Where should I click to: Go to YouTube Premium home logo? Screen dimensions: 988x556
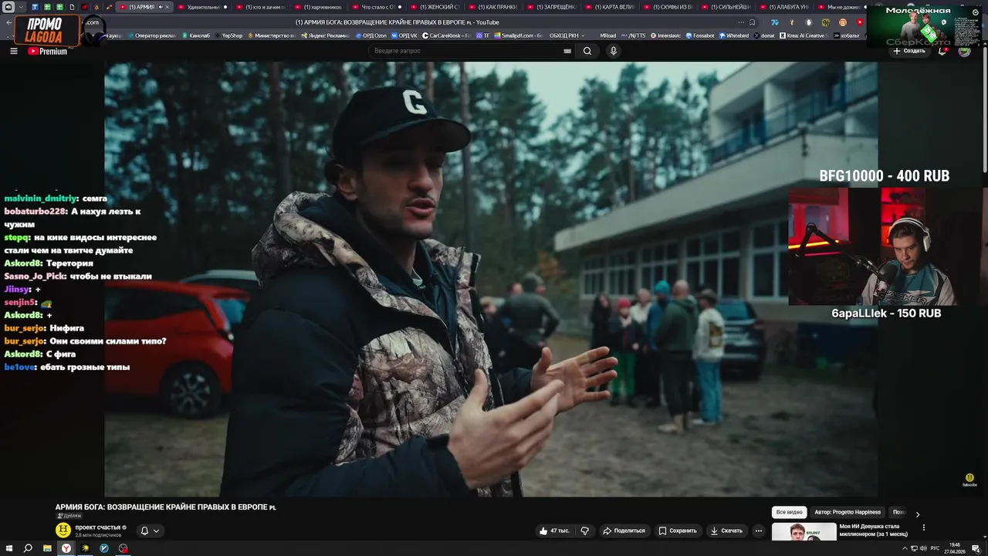click(48, 51)
